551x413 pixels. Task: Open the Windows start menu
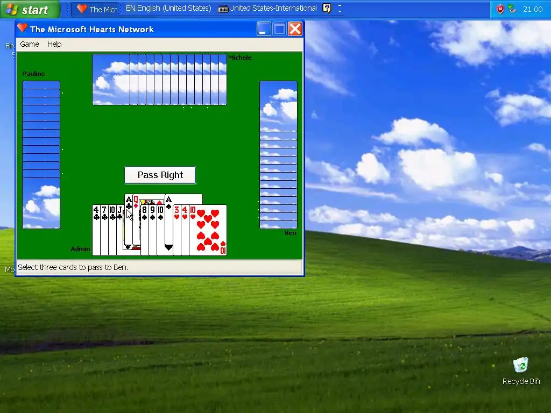(x=30, y=9)
